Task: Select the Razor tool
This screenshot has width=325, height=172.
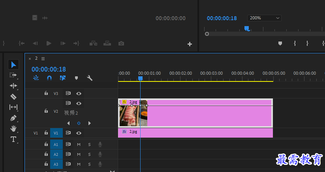Action: (13, 96)
